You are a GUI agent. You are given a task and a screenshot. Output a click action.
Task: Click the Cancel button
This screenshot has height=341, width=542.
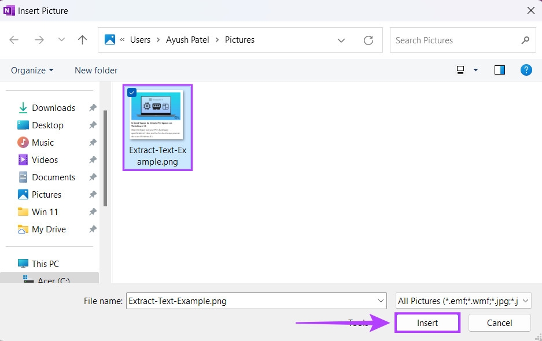tap(499, 323)
